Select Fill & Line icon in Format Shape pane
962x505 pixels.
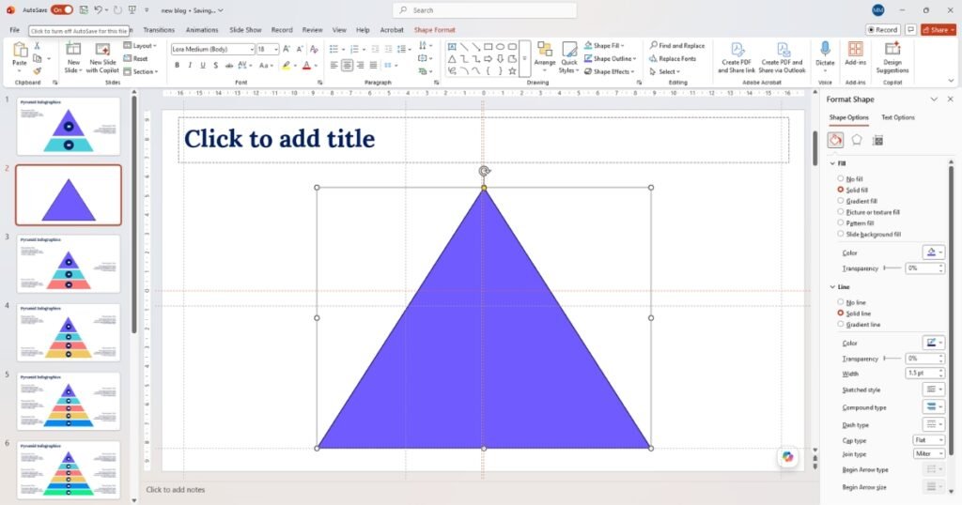pyautogui.click(x=835, y=141)
